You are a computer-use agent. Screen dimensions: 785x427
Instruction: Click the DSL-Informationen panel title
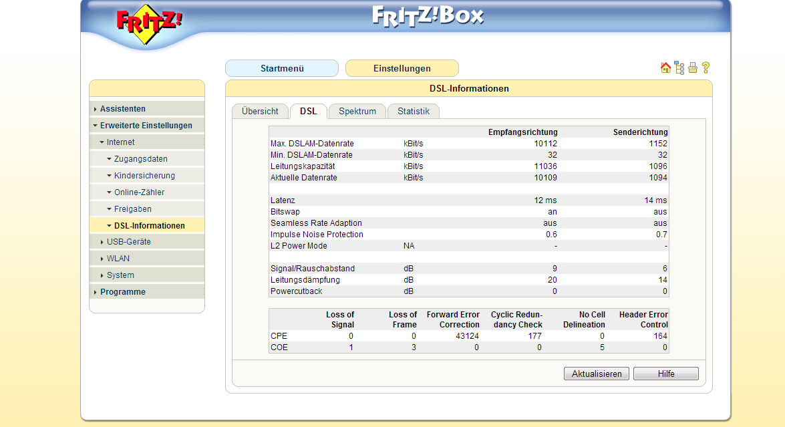tap(469, 89)
